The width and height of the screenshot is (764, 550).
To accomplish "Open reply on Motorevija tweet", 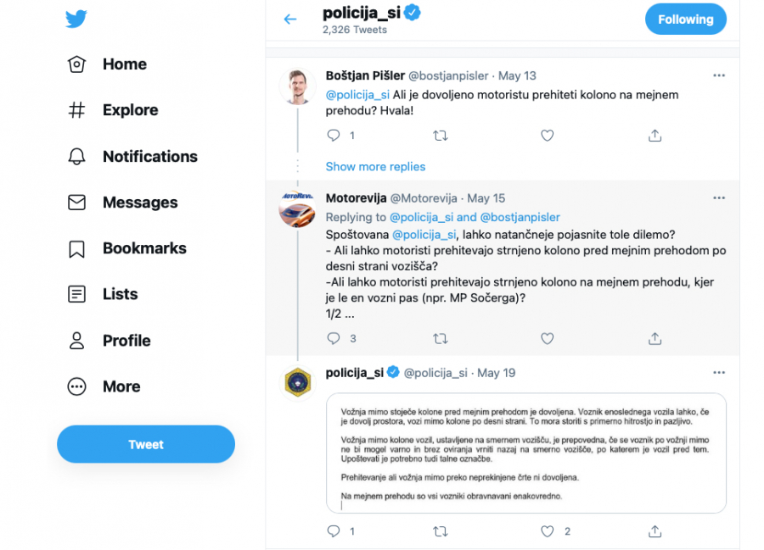I will pyautogui.click(x=334, y=338).
